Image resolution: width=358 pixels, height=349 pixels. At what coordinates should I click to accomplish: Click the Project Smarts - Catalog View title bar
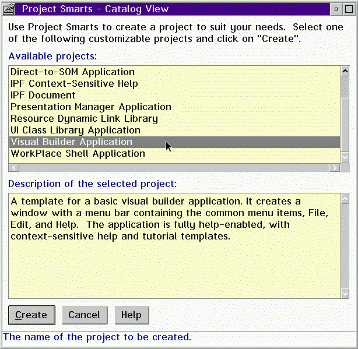173,9
